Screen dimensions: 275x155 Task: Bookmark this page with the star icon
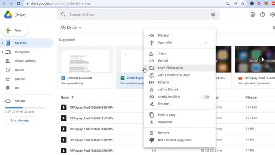click(x=242, y=3)
